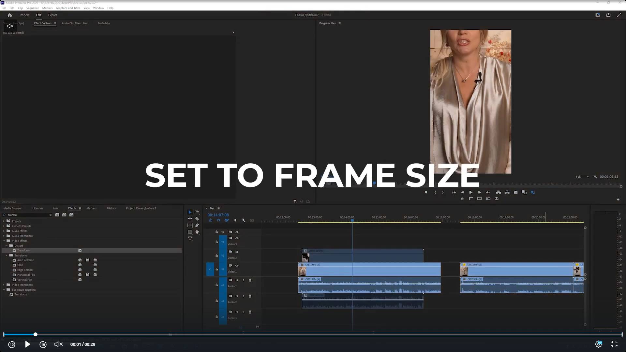Open timeline display settings wrench

pos(244,220)
